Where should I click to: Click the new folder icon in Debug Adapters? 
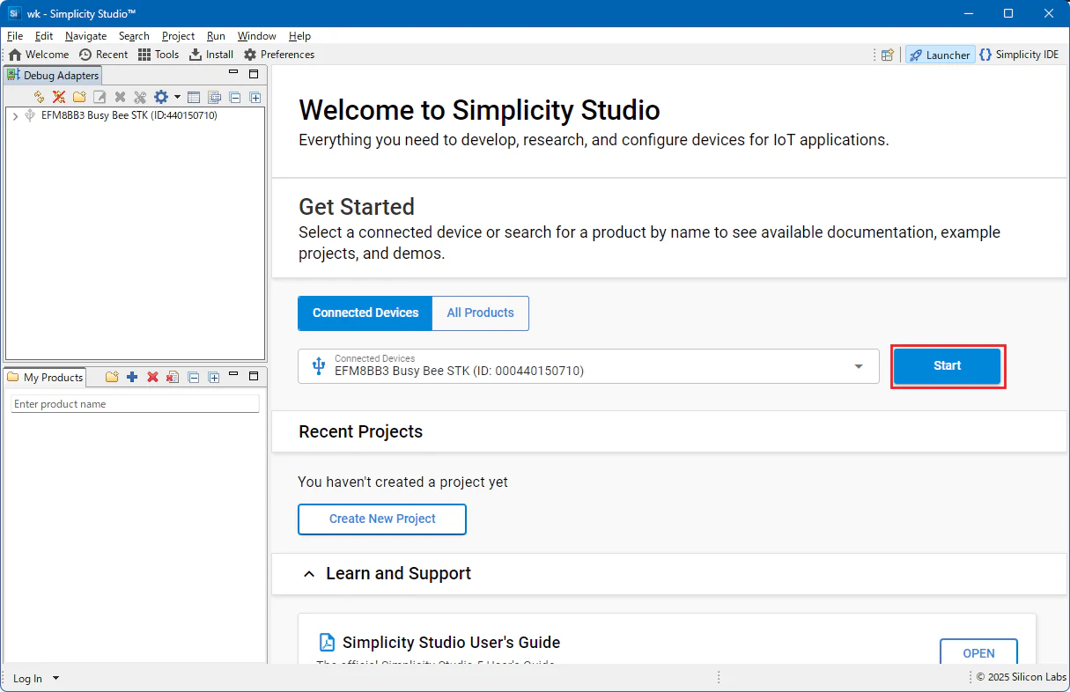[x=79, y=97]
